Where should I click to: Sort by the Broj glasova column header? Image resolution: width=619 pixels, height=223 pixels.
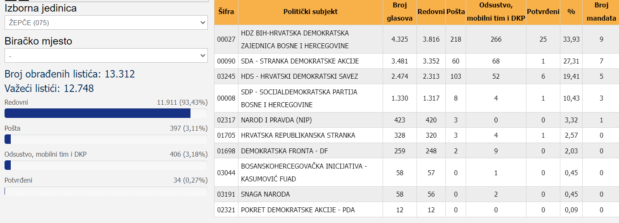(x=399, y=12)
